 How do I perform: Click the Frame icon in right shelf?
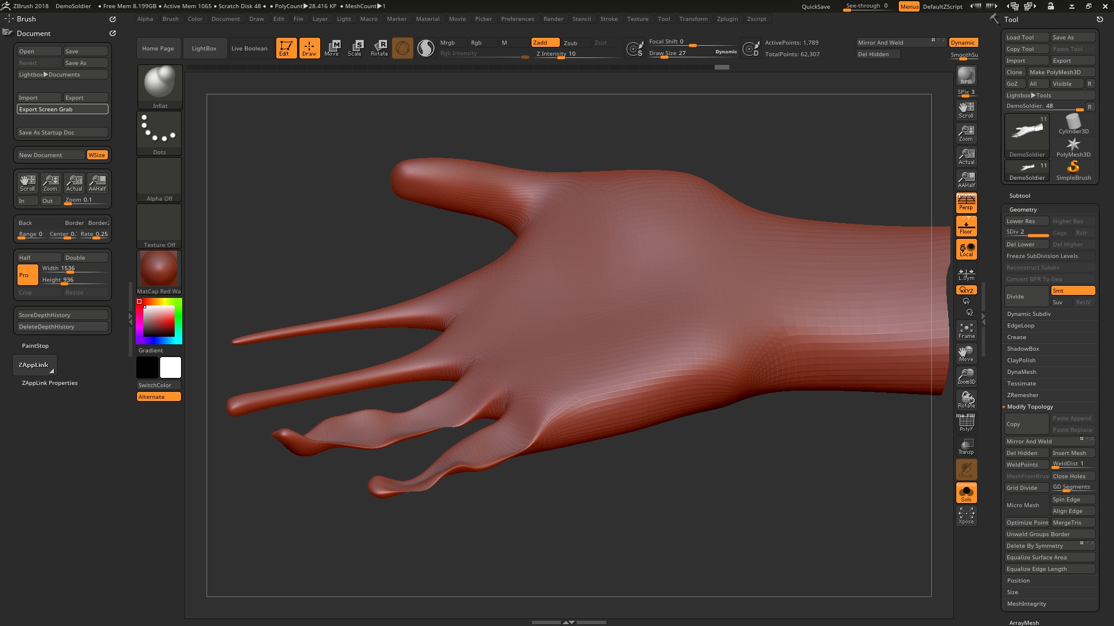(966, 330)
